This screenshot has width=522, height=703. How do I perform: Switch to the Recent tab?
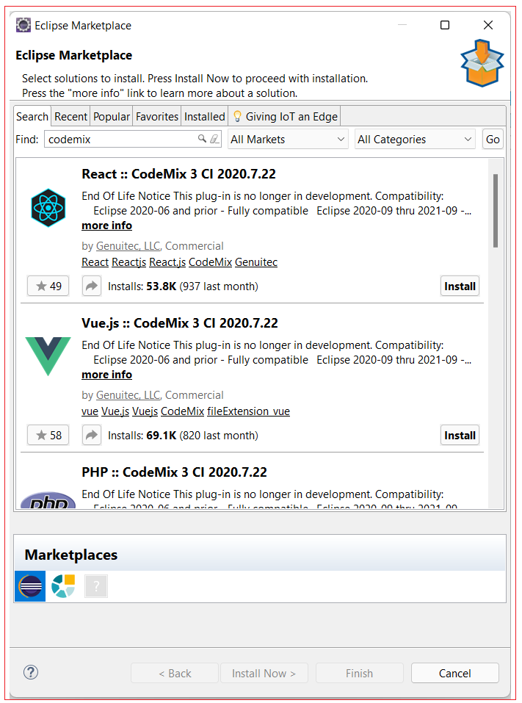click(x=70, y=117)
